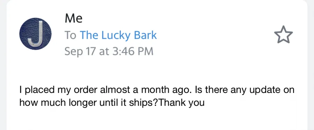Image resolution: width=314 pixels, height=130 pixels.
Task: Click the blank white area below the message
Action: point(157,120)
